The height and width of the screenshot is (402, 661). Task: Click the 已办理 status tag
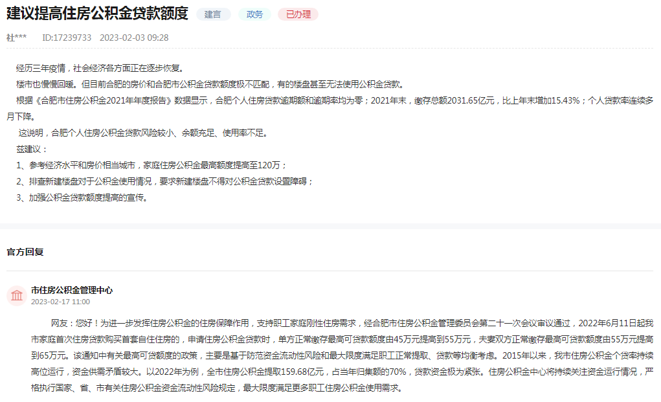(298, 14)
